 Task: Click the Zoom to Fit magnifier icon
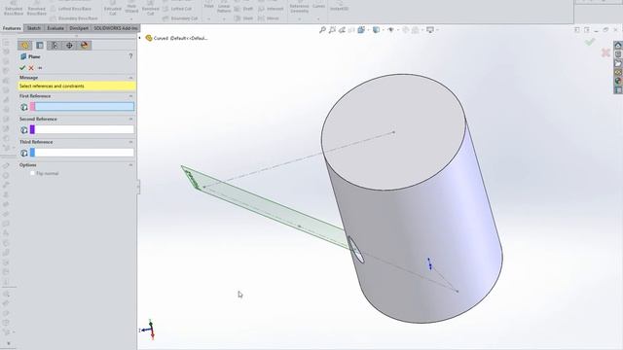322,30
